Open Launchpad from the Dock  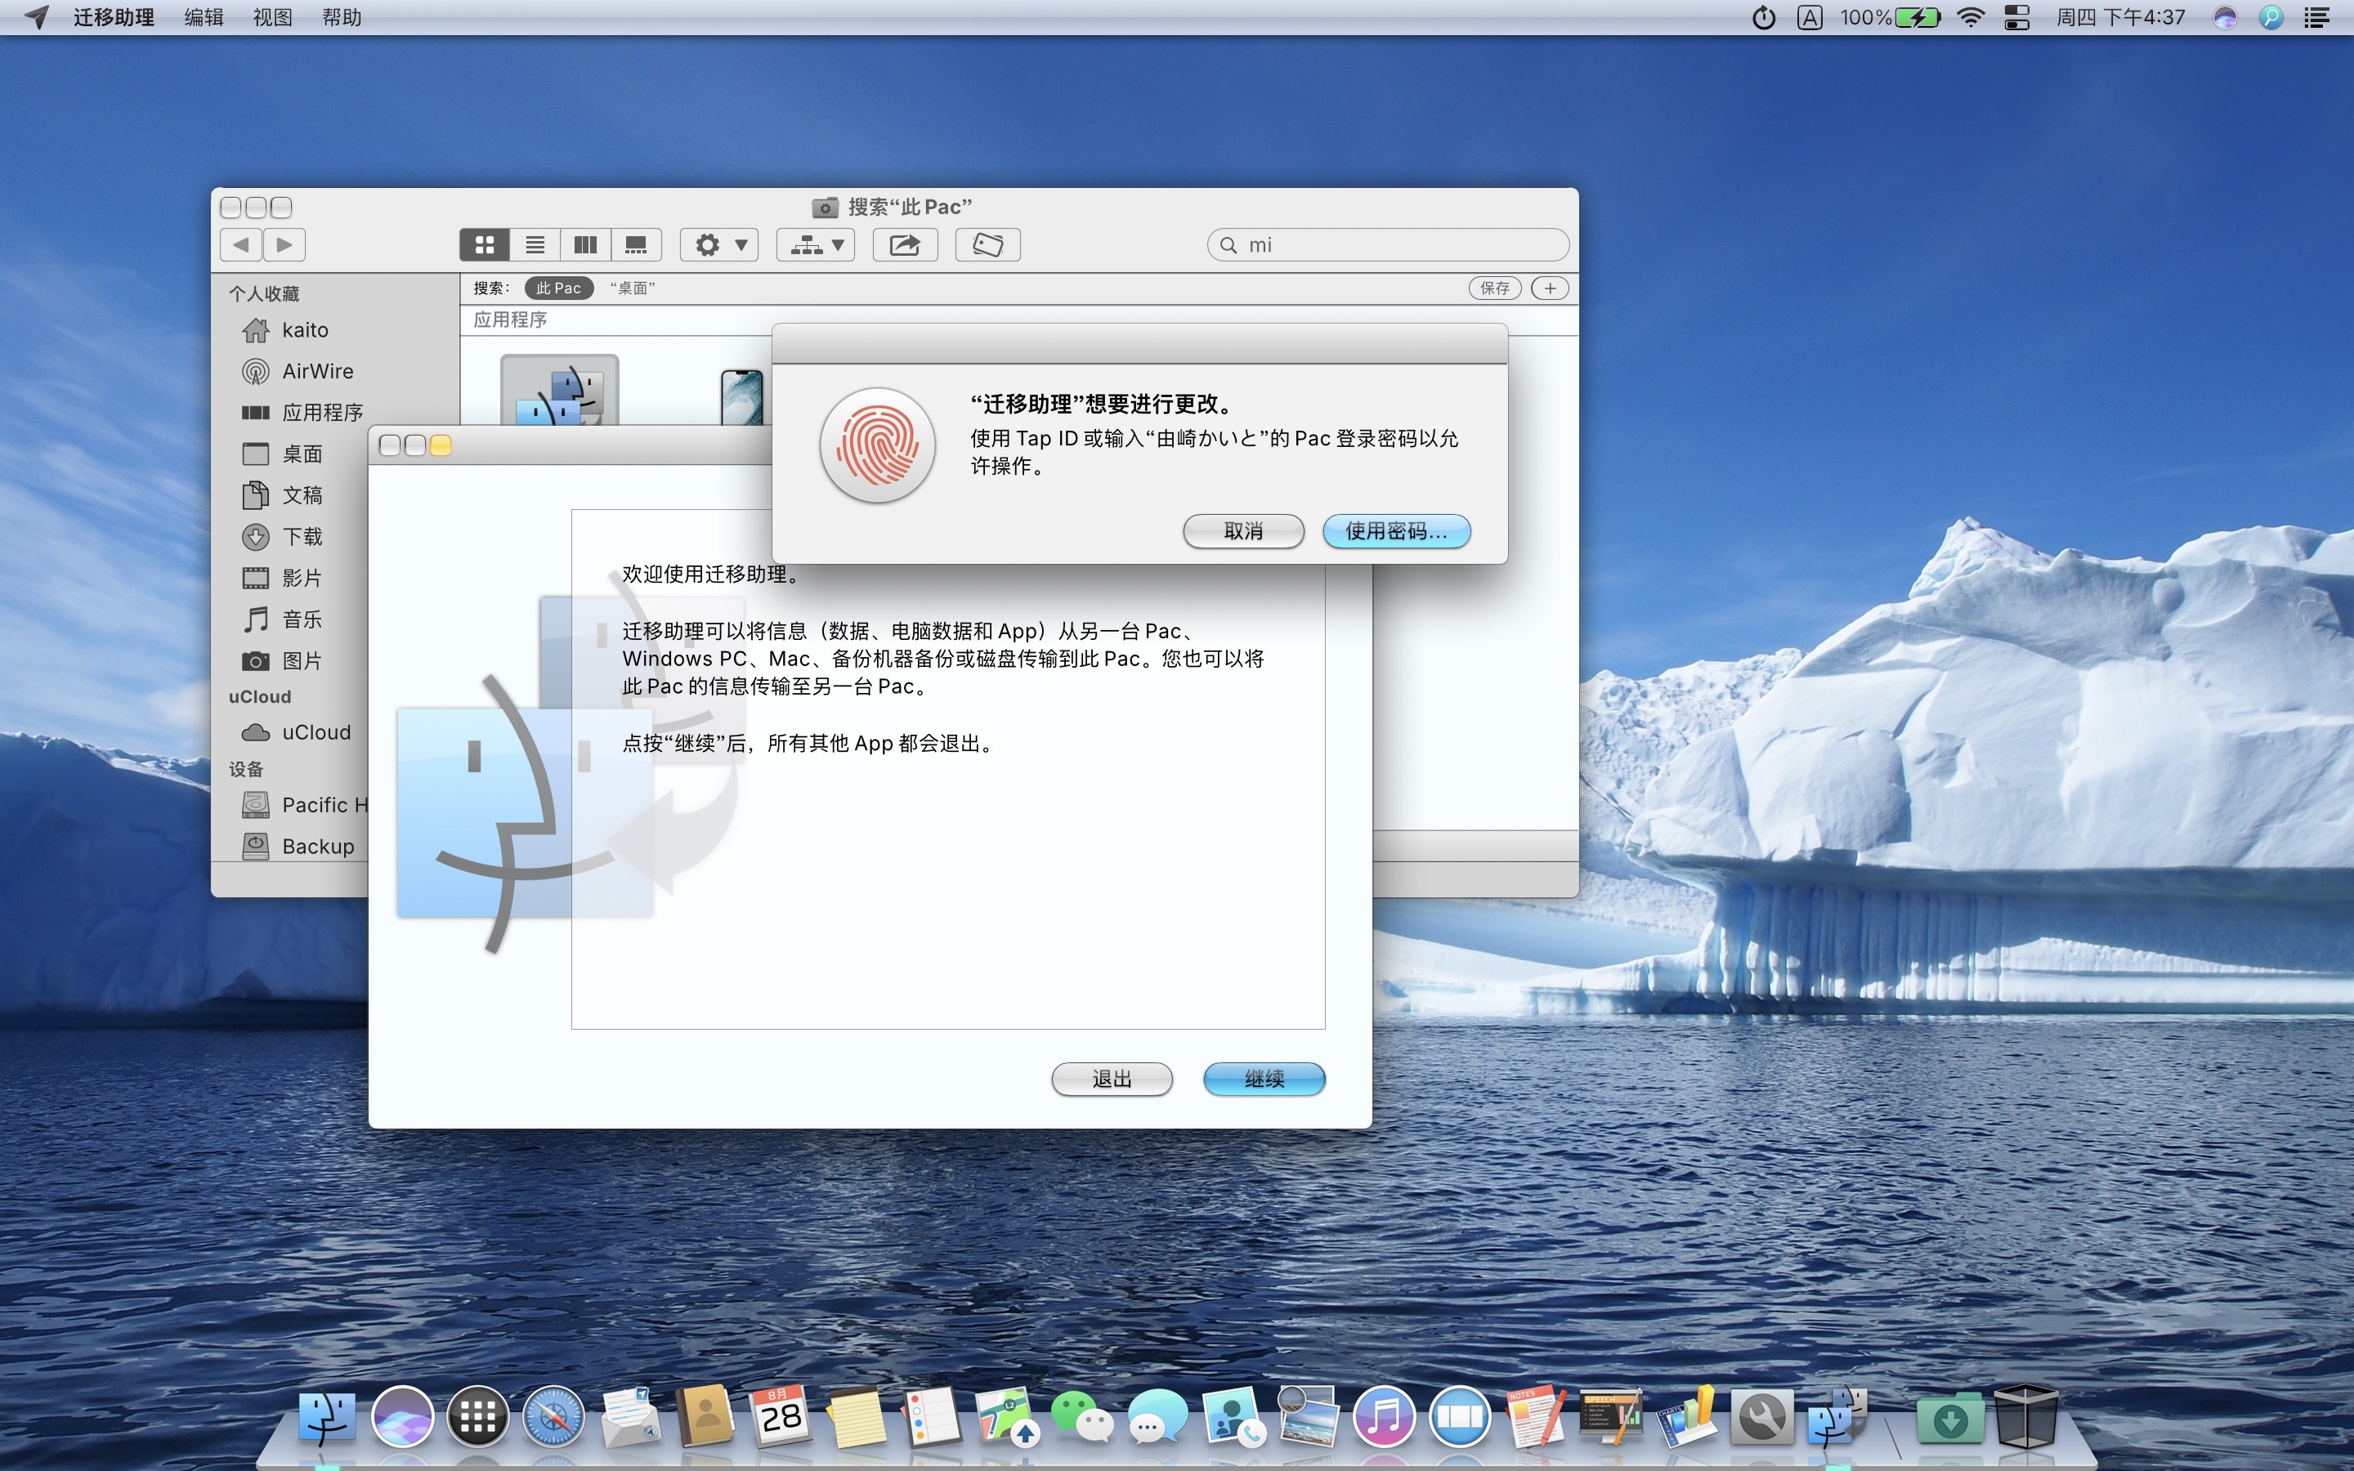tap(477, 1418)
